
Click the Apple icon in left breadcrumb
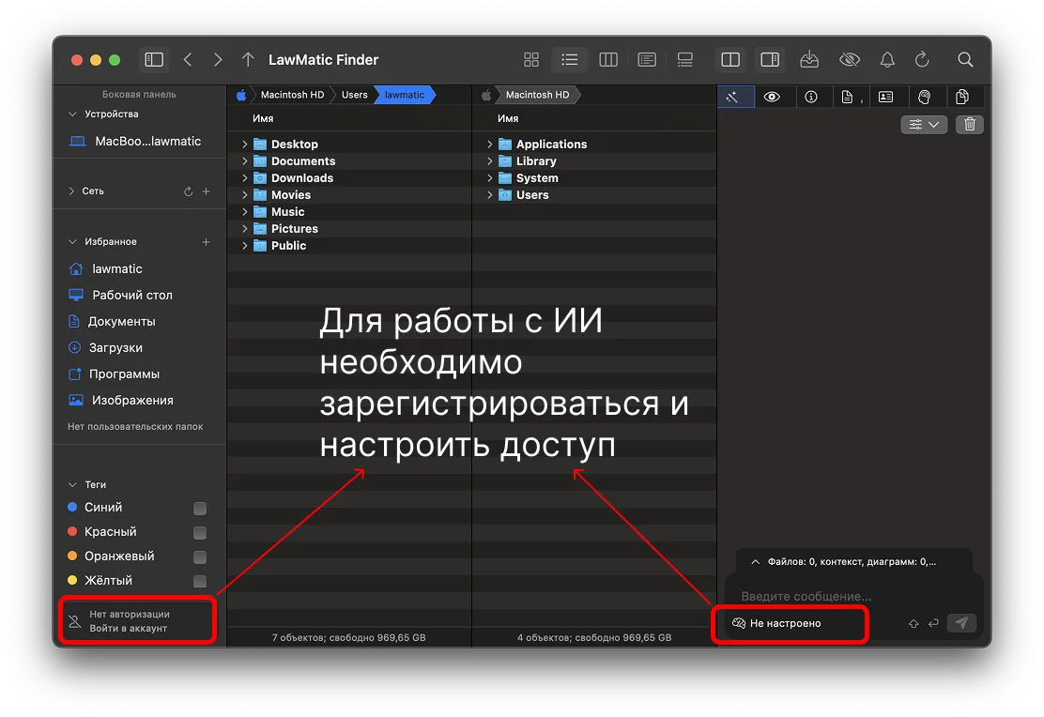tap(241, 95)
